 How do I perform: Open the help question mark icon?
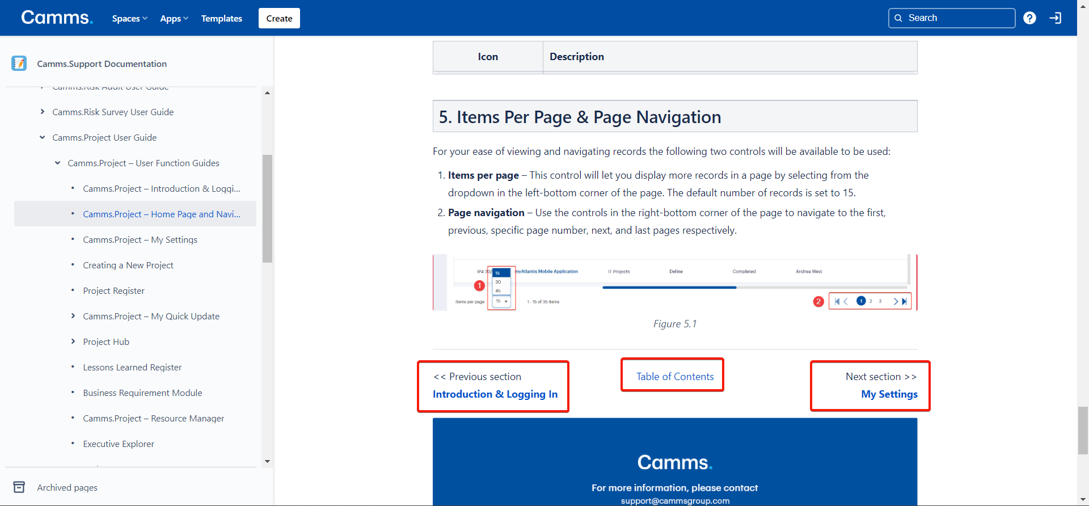click(x=1029, y=18)
